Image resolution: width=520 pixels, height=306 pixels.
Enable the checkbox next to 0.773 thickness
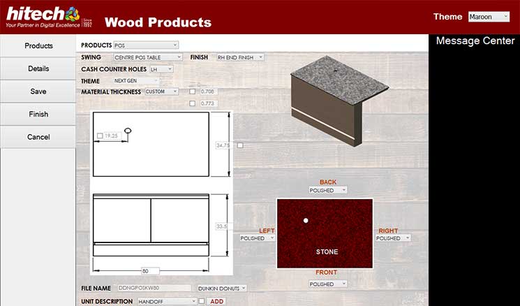pos(193,103)
